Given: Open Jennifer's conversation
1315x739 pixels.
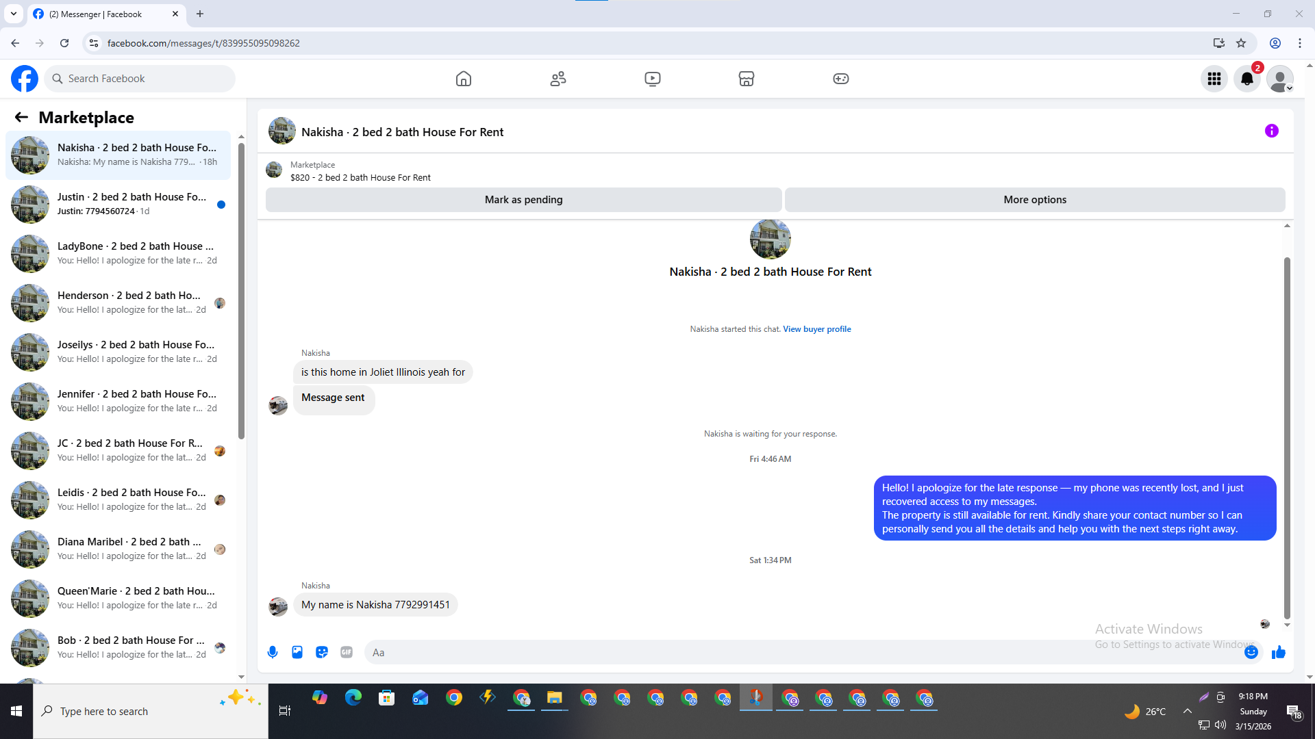Looking at the screenshot, I should click(x=118, y=401).
